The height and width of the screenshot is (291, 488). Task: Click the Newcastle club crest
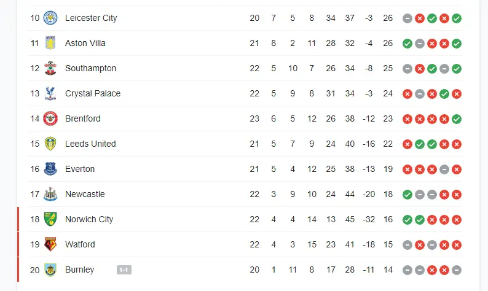[x=50, y=194]
